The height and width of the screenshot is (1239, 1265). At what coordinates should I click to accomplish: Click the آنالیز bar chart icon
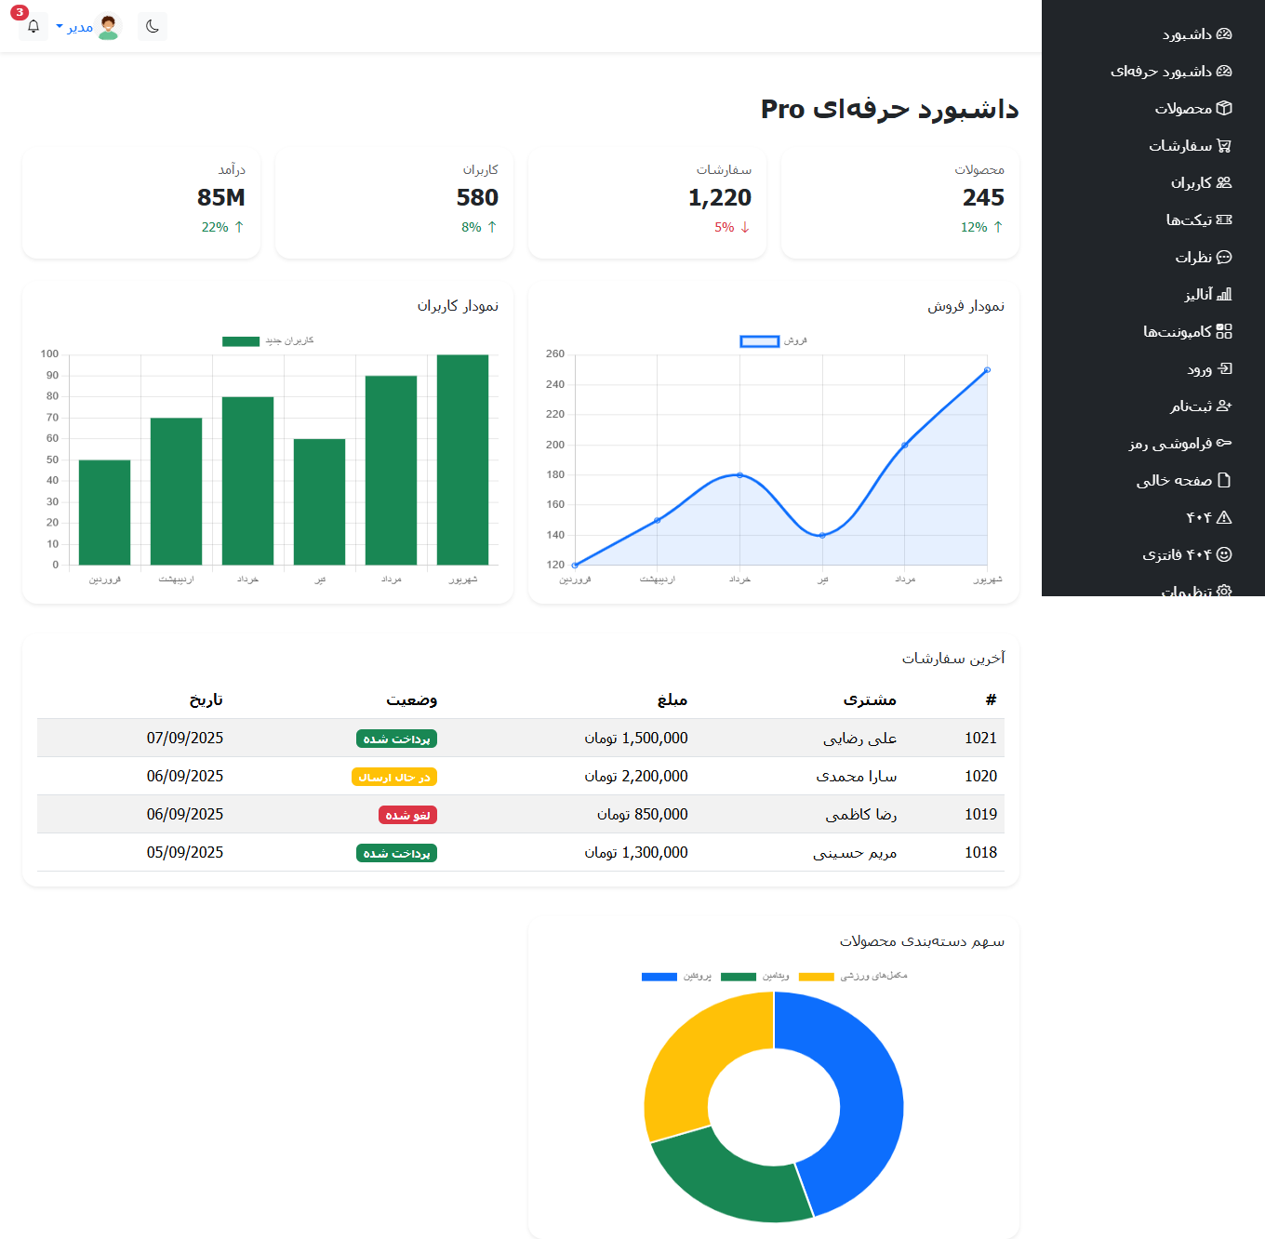[x=1224, y=294]
